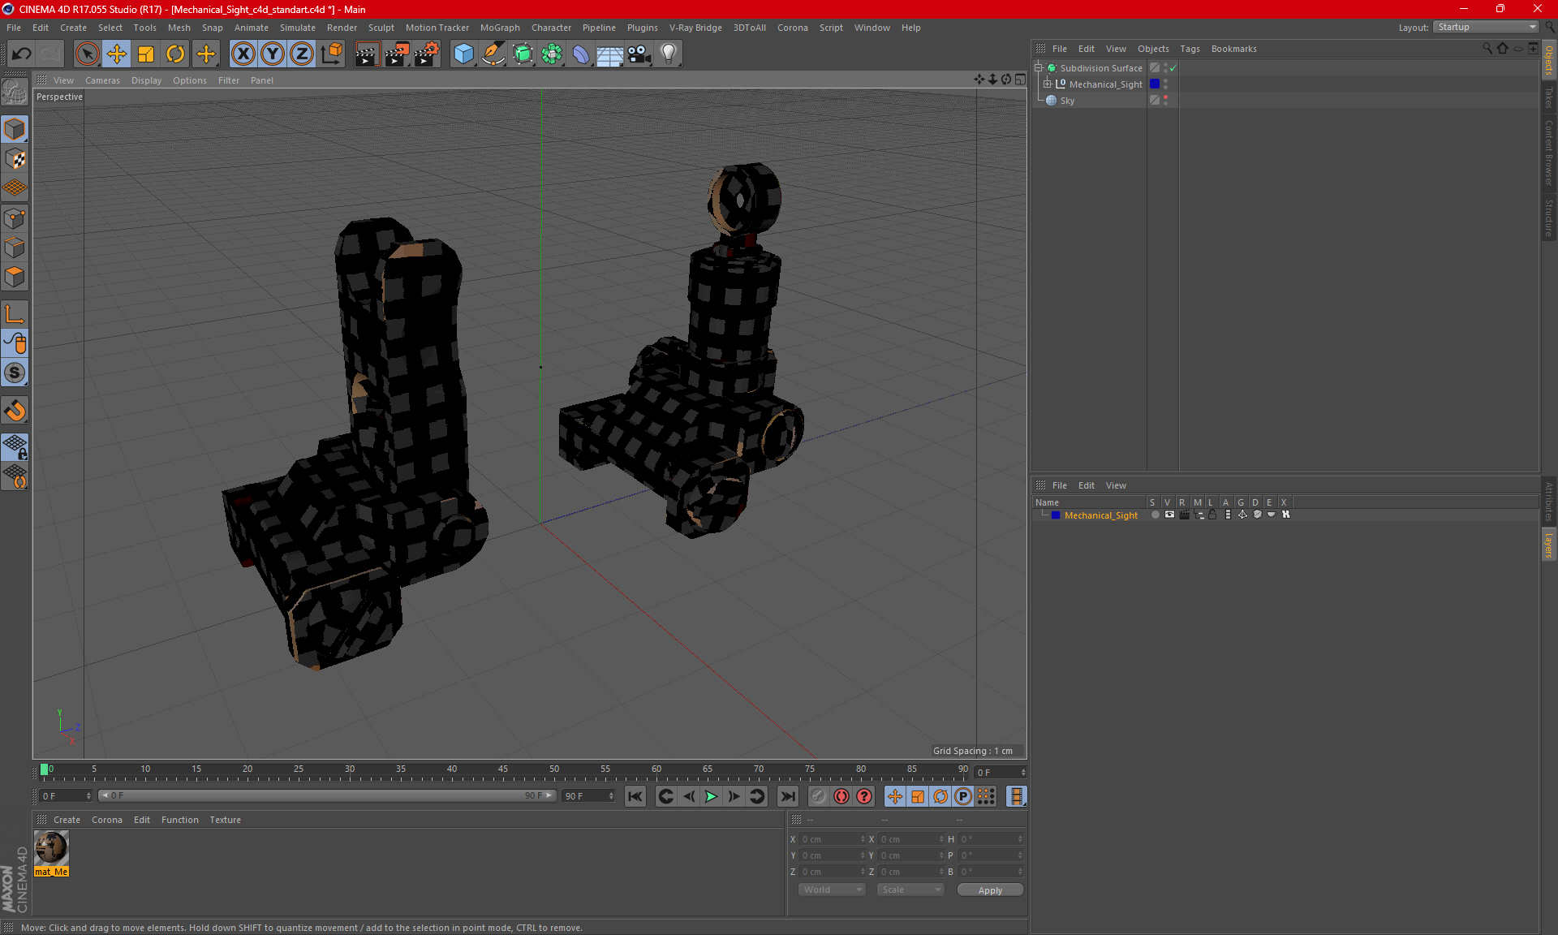Add a Cube primitive object
Image resolution: width=1558 pixels, height=935 pixels.
tap(463, 54)
